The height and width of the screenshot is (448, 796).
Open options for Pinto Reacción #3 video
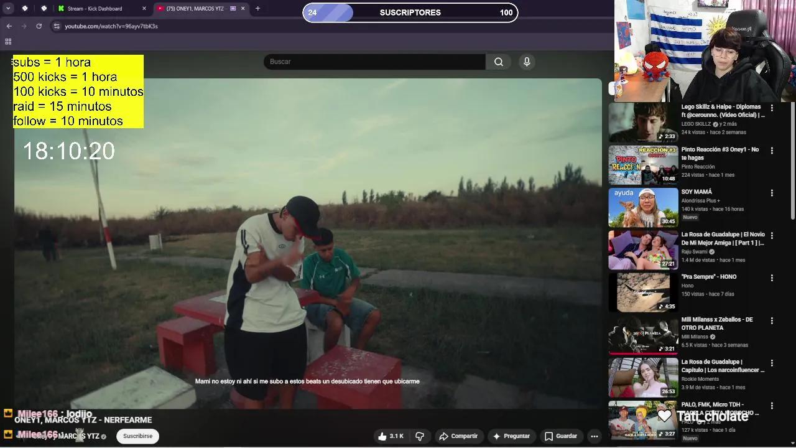[772, 151]
